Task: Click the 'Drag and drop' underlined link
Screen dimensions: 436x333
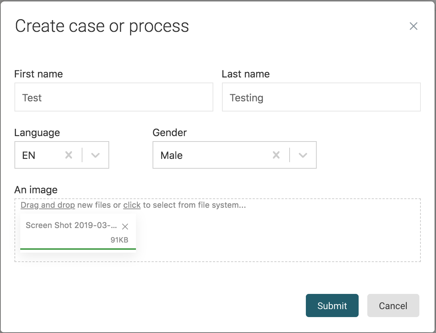Action: (48, 205)
